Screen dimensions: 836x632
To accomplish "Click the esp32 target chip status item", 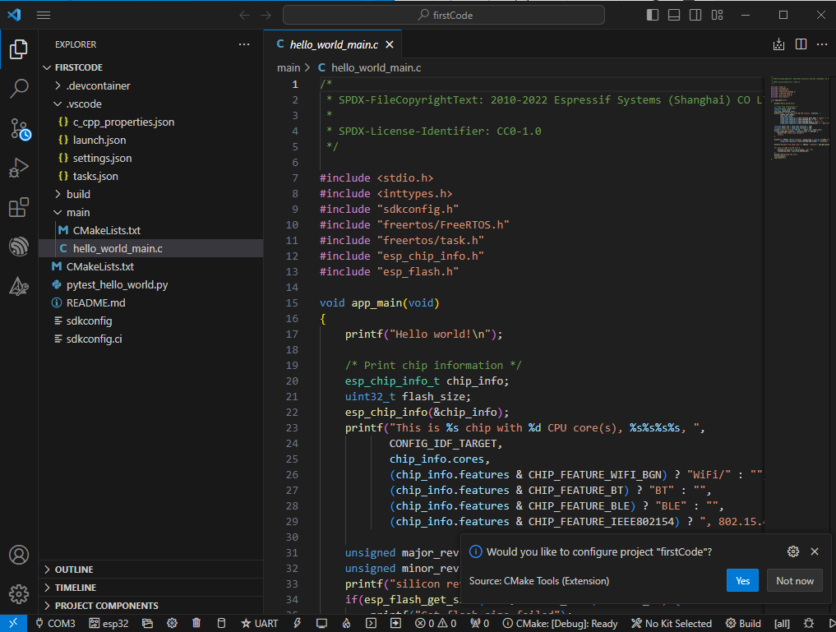I will (110, 624).
